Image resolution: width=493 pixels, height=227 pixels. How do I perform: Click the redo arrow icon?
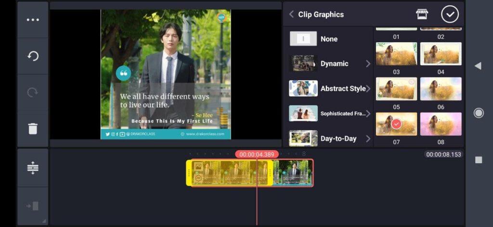(33, 93)
